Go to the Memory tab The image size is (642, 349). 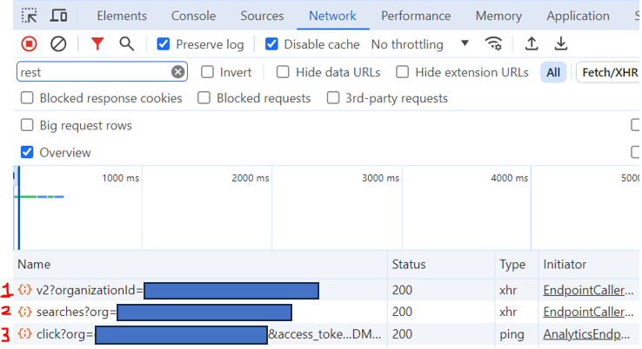click(x=498, y=16)
